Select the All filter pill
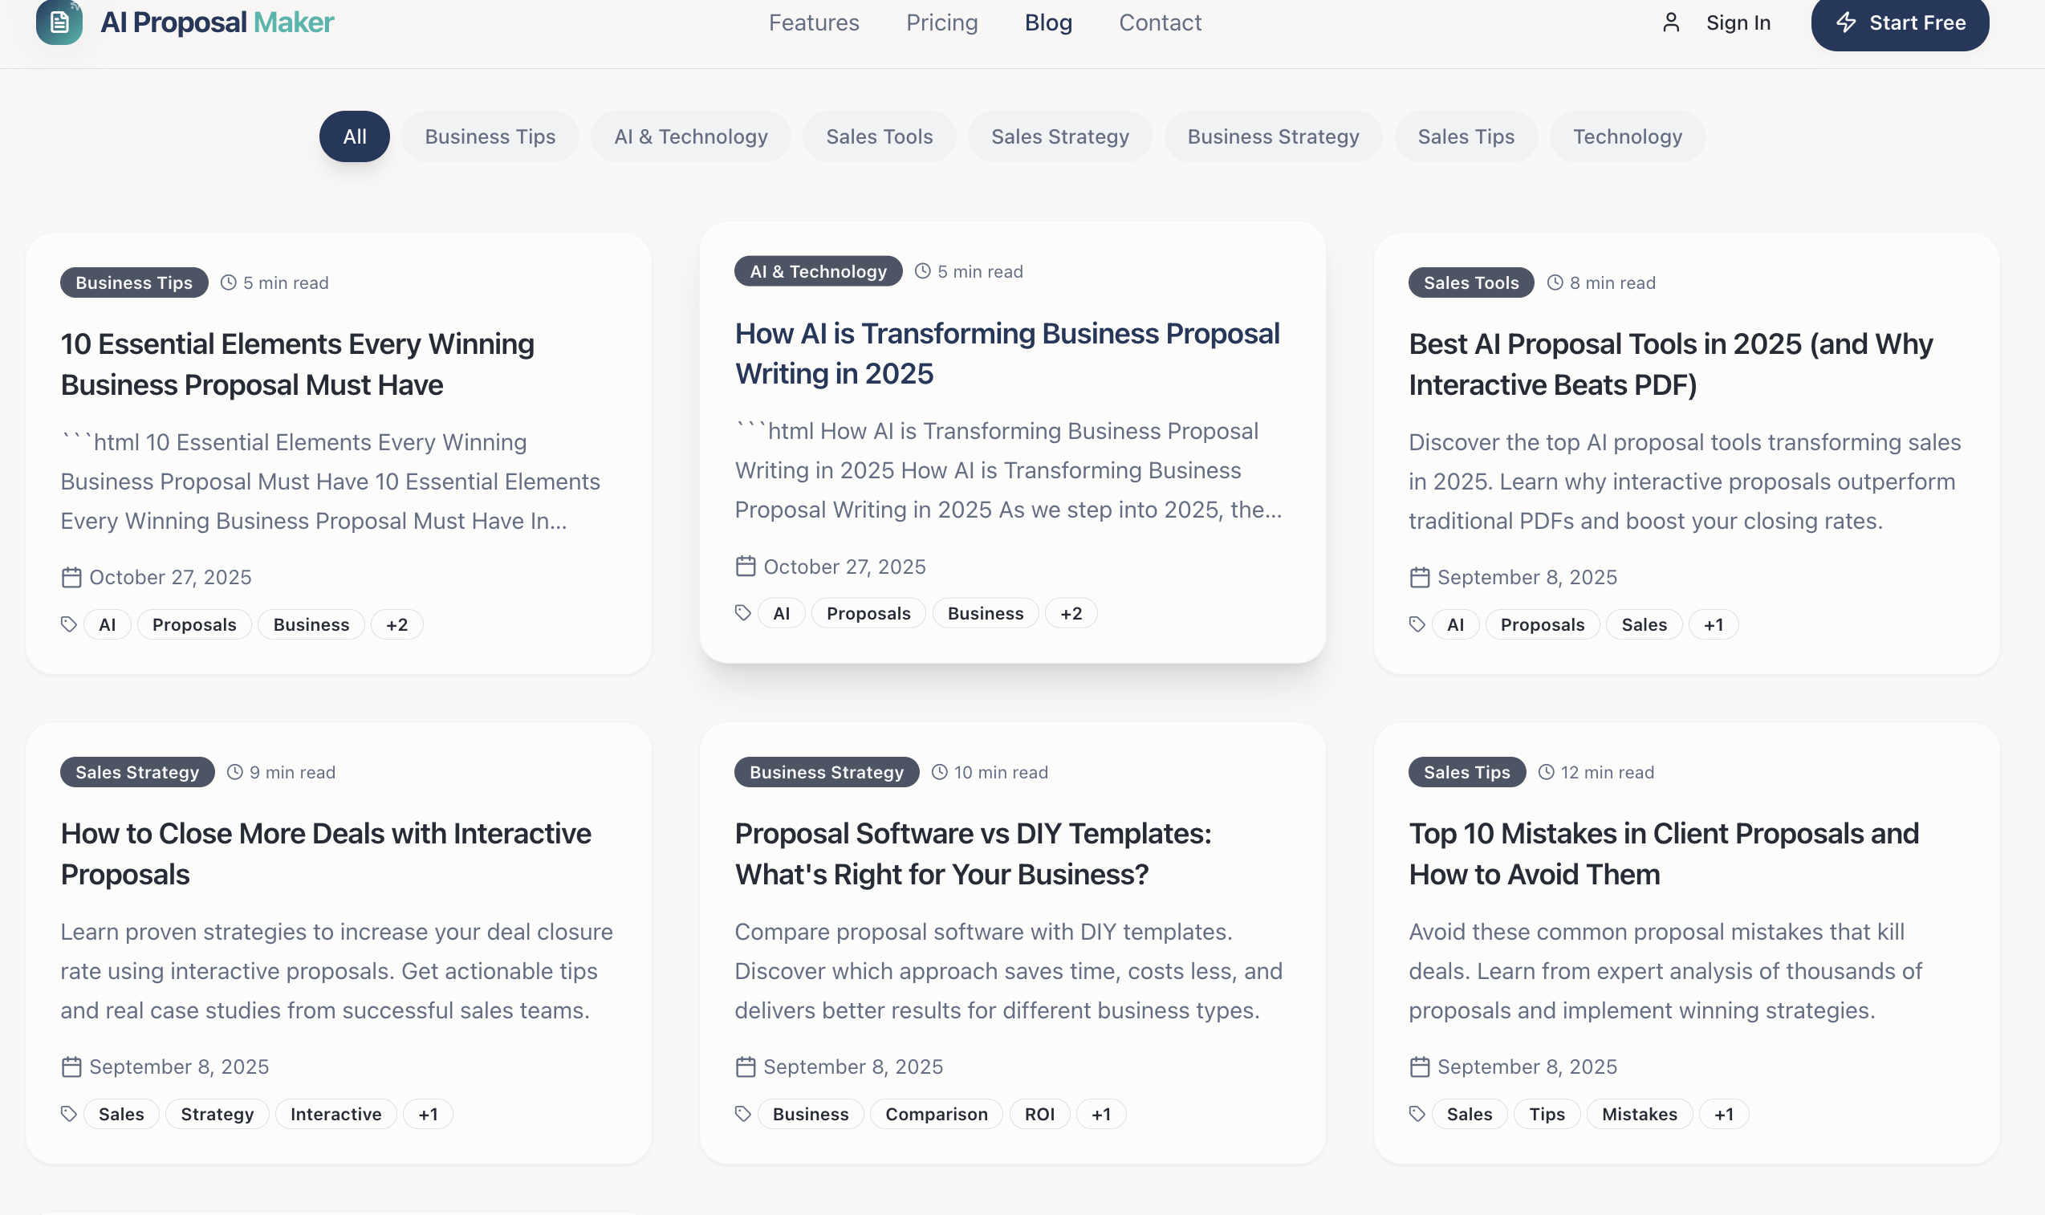Screen dimensions: 2045x1215 (355, 136)
